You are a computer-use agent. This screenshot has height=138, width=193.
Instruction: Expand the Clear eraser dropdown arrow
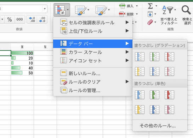(x=155, y=22)
